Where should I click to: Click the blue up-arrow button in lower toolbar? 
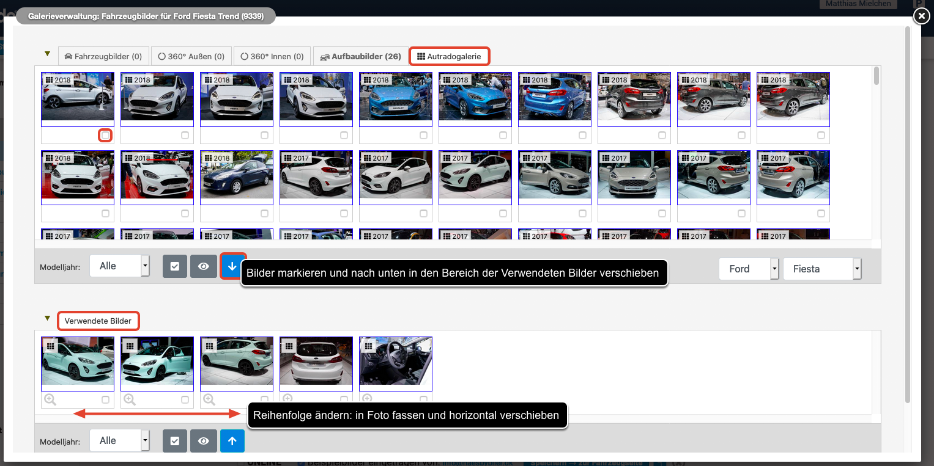[232, 441]
